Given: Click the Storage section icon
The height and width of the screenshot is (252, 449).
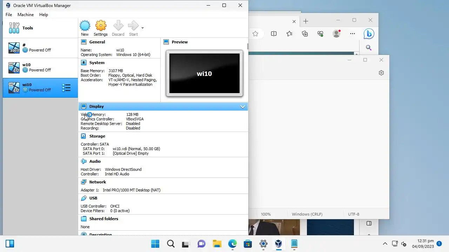Looking at the screenshot, I should coord(83,136).
